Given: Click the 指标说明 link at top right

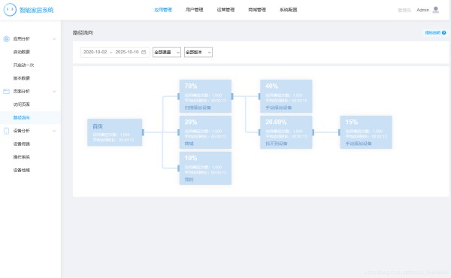Looking at the screenshot, I should [433, 33].
